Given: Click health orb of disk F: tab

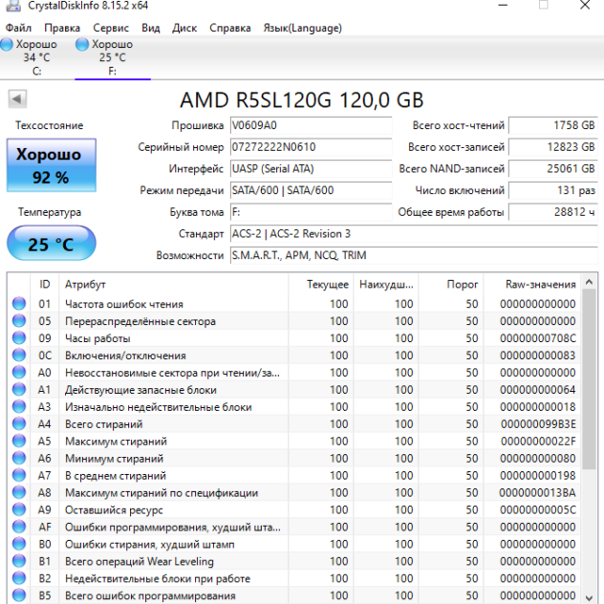Looking at the screenshot, I should [81, 44].
